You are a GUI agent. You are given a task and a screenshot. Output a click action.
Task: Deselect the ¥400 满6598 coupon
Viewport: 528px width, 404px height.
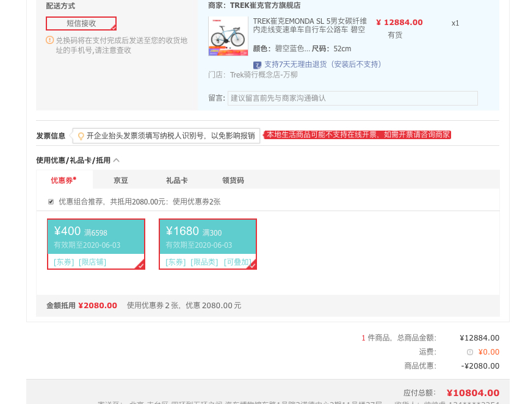click(x=96, y=244)
